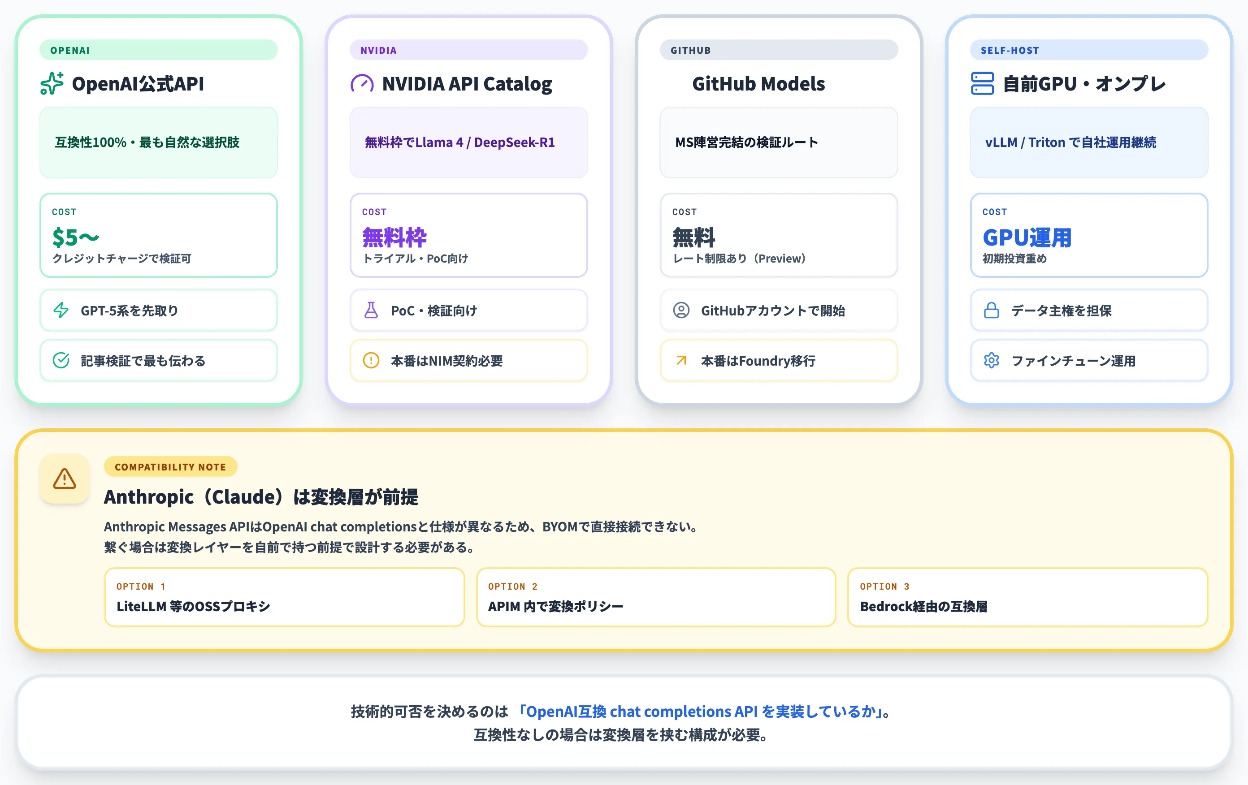1248x785 pixels.
Task: Click GitHubアカウントで開始 text
Action: click(773, 311)
